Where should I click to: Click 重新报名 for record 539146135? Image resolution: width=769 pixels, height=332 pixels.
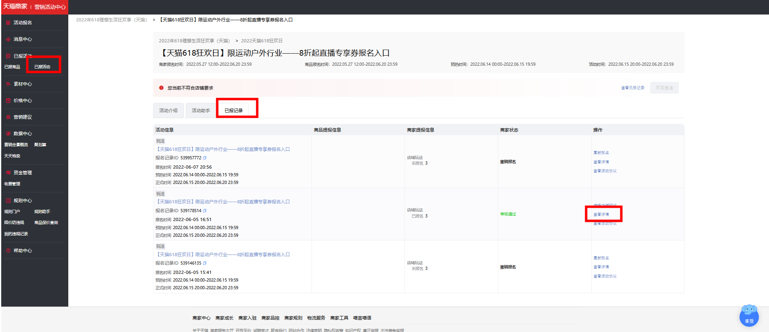601,258
